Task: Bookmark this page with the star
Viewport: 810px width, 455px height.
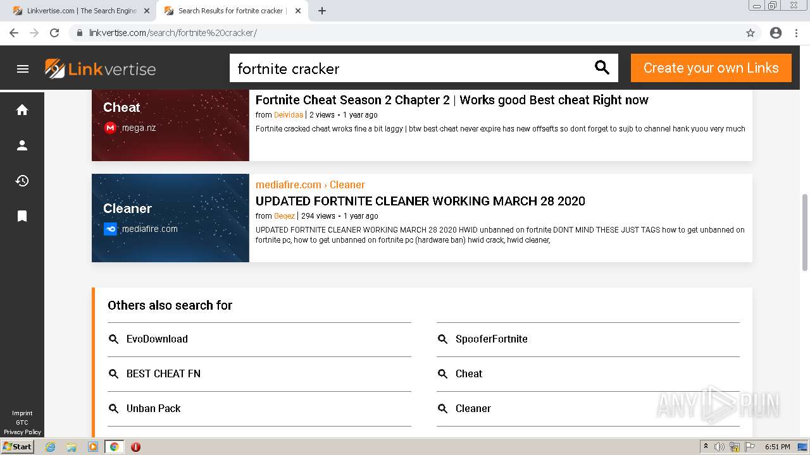Action: tap(751, 33)
